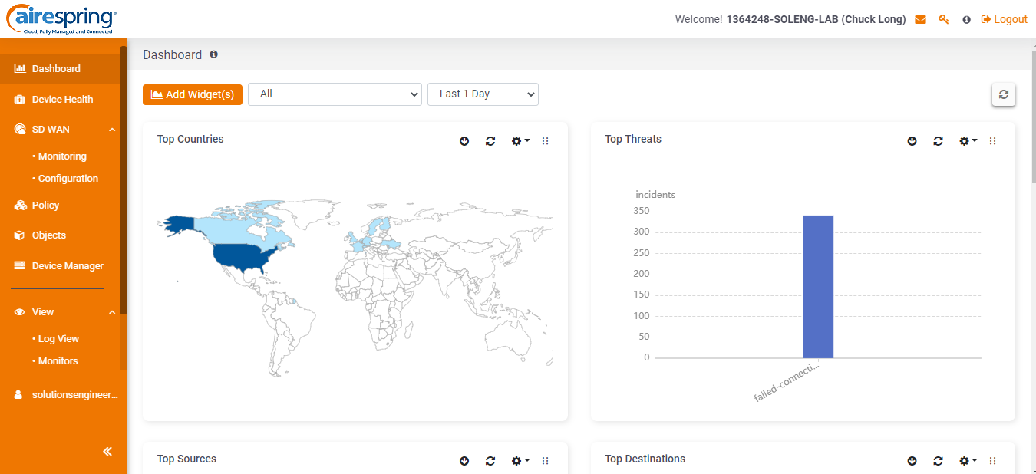This screenshot has width=1036, height=474.
Task: Click the key icon in header
Action: click(944, 19)
